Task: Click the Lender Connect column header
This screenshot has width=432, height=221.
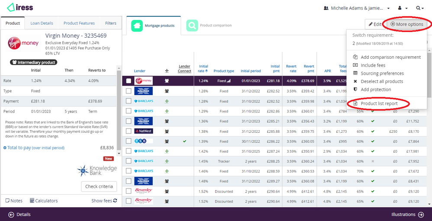Action: pos(184,68)
